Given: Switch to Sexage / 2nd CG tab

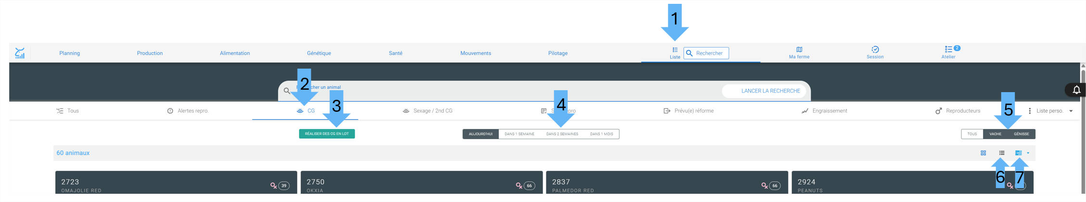Looking at the screenshot, I should coord(427,111).
